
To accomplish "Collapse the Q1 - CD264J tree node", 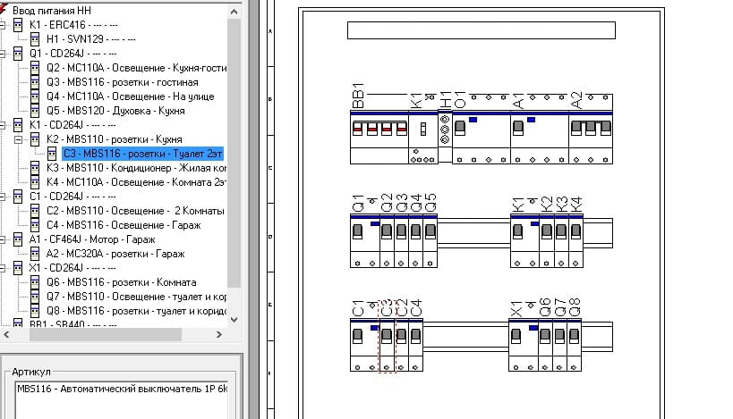I will [4, 54].
